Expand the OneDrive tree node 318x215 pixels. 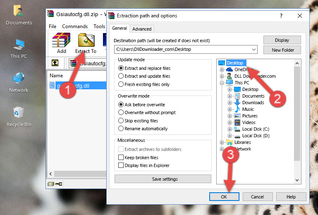pyautogui.click(x=222, y=69)
